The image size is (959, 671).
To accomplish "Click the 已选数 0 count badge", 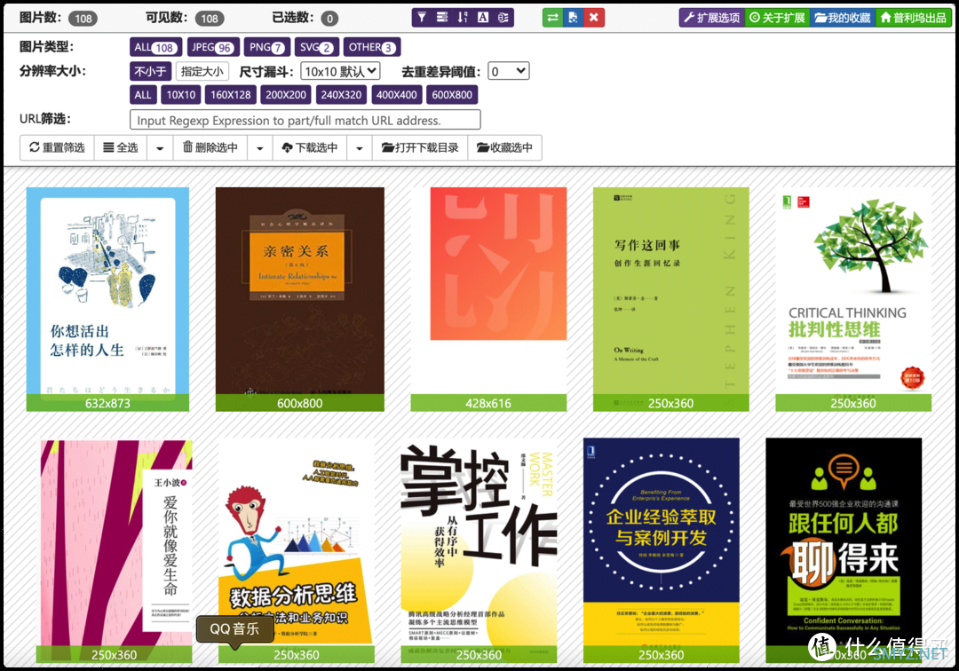I will pyautogui.click(x=329, y=19).
